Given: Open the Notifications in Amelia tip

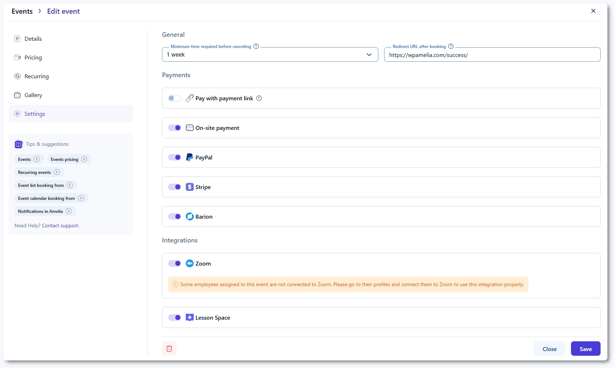Looking at the screenshot, I should coord(45,211).
